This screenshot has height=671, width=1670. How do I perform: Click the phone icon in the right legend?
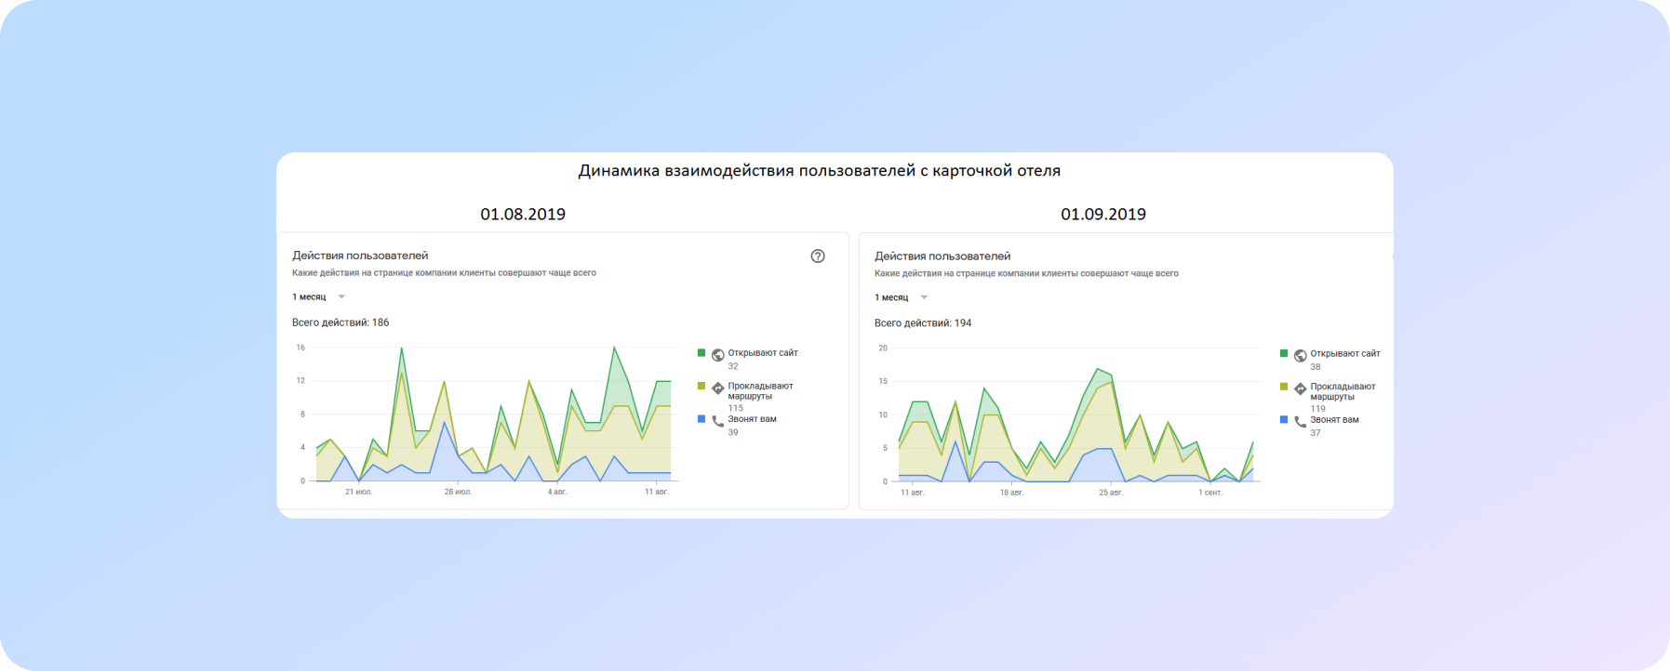1301,422
